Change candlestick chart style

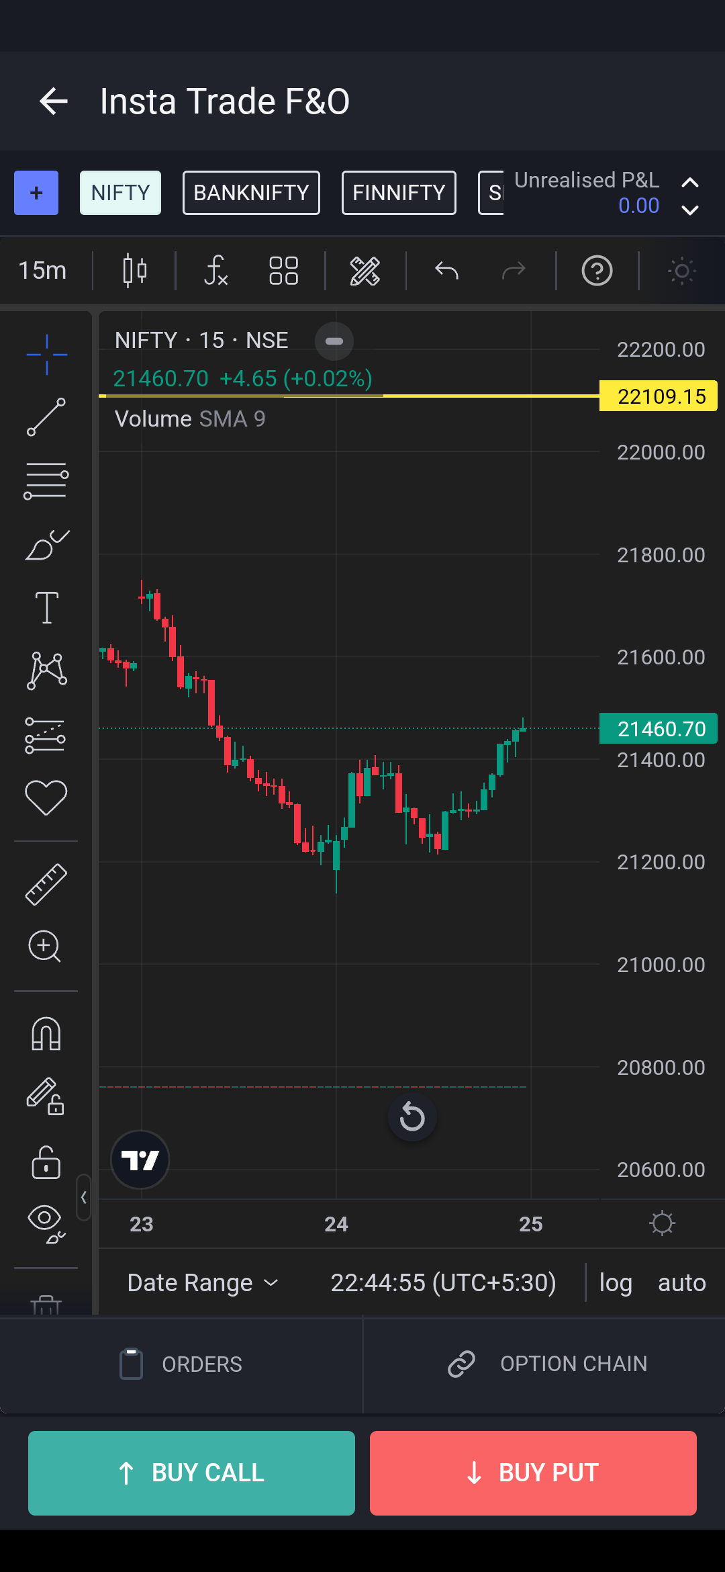pyautogui.click(x=135, y=271)
